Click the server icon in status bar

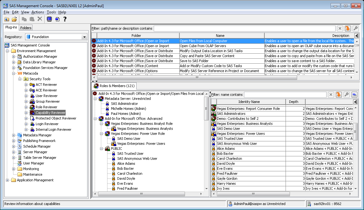click(x=309, y=204)
